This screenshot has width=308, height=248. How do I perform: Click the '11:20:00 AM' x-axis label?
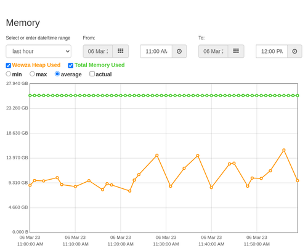(x=121, y=244)
